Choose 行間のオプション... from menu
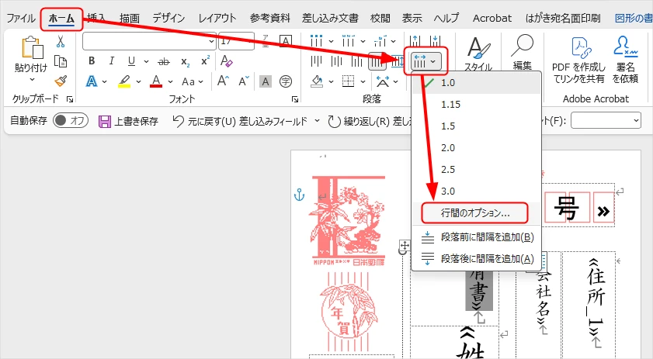This screenshot has width=653, height=359. coord(475,213)
